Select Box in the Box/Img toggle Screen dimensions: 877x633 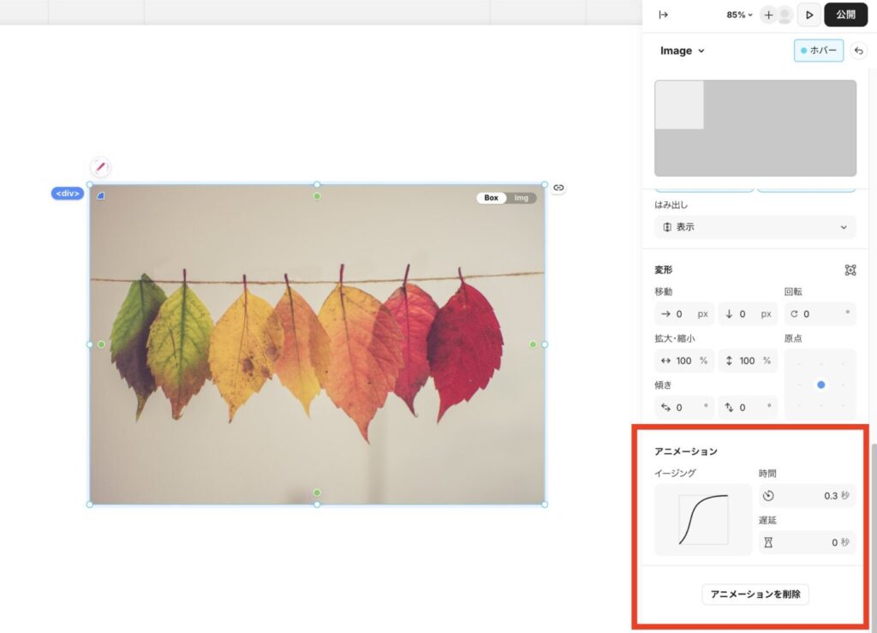coord(491,198)
